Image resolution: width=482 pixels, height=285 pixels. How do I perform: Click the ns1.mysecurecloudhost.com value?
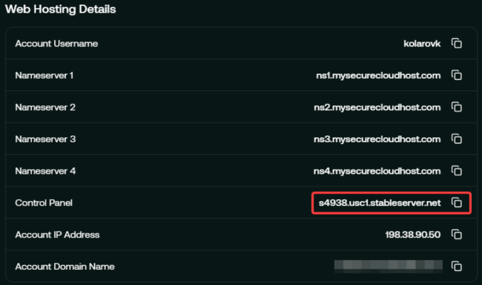pos(378,76)
